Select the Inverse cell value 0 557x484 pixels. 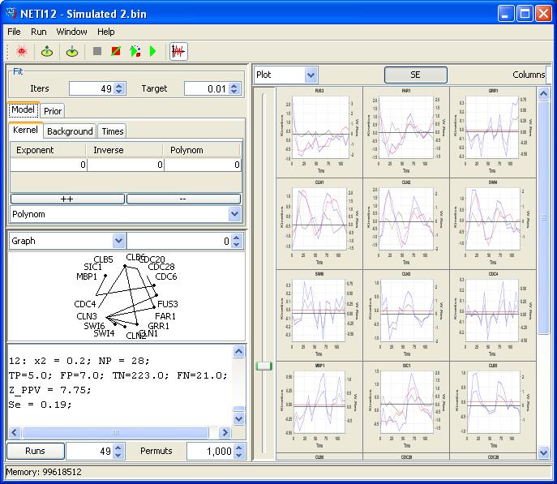tap(126, 165)
